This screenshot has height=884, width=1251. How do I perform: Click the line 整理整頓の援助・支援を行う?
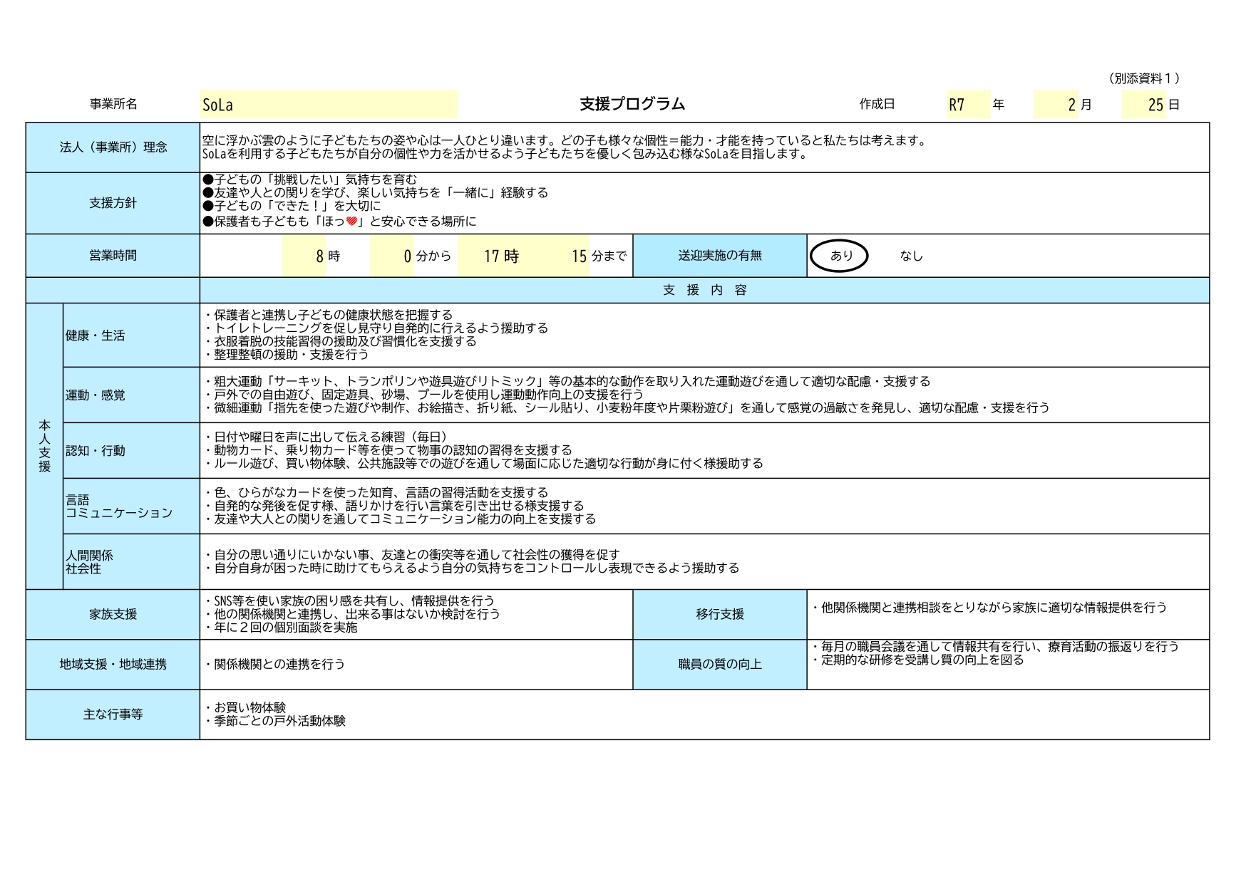(x=286, y=355)
